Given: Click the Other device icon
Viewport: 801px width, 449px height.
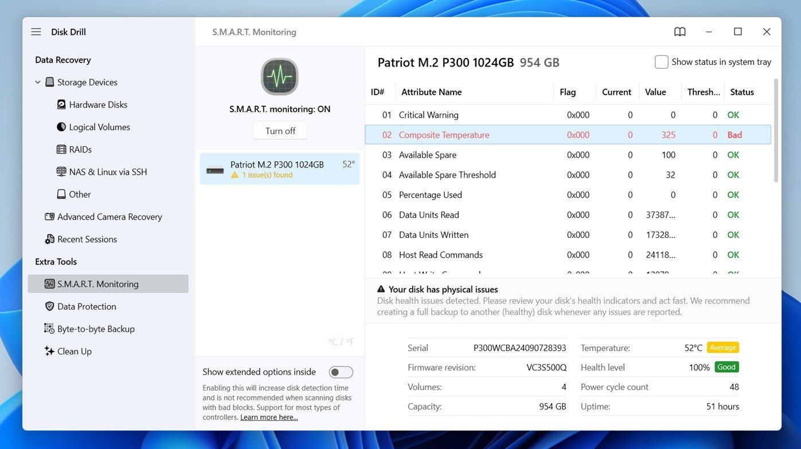Looking at the screenshot, I should (61, 194).
